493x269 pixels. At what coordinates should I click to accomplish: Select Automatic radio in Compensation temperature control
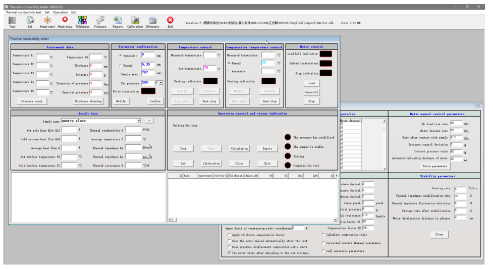tap(229, 72)
